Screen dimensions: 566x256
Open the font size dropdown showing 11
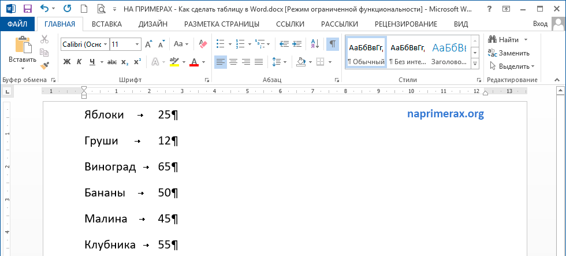(125, 44)
